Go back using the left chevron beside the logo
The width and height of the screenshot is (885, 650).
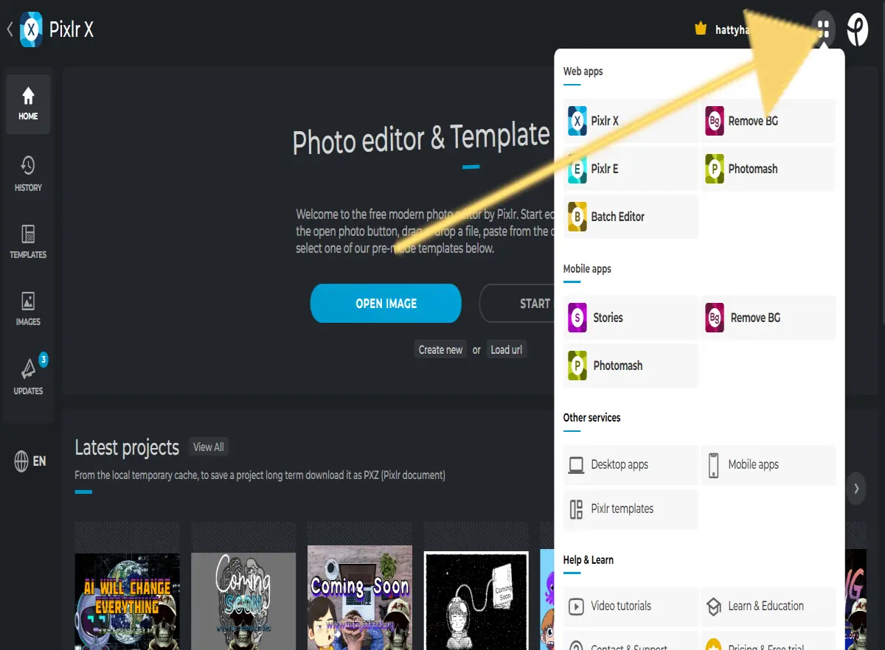click(10, 29)
